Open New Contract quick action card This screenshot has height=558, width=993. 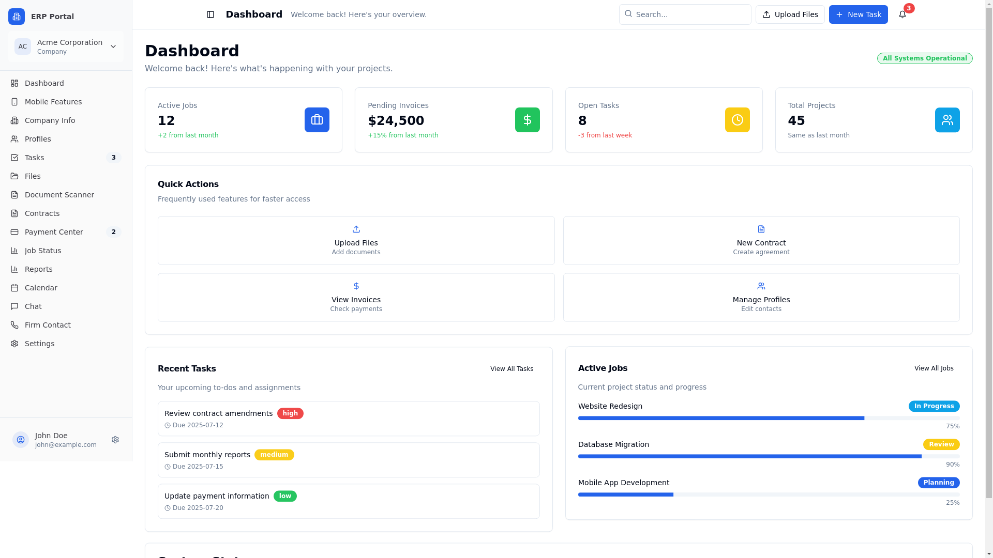pos(761,241)
